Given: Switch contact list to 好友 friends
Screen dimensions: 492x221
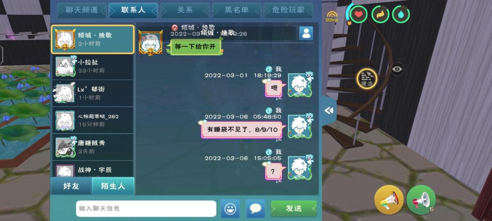Looking at the screenshot, I should click(71, 186).
